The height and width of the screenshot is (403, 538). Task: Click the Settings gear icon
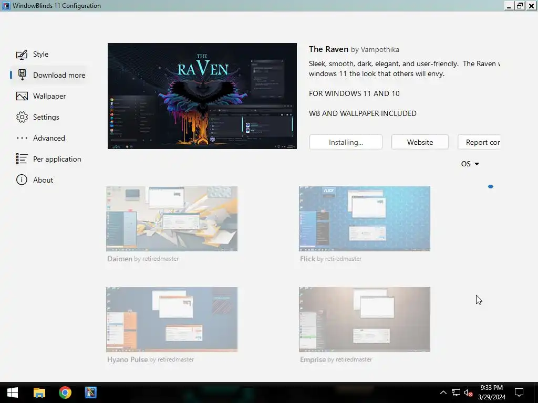click(x=22, y=117)
